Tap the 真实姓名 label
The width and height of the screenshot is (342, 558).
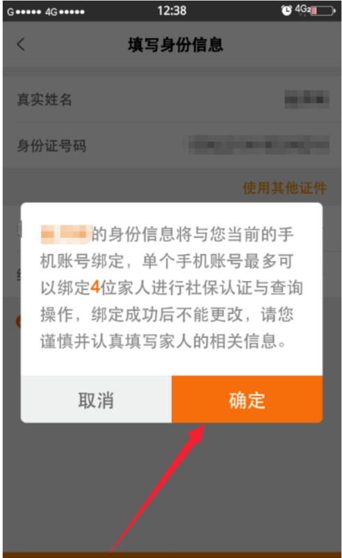click(45, 99)
